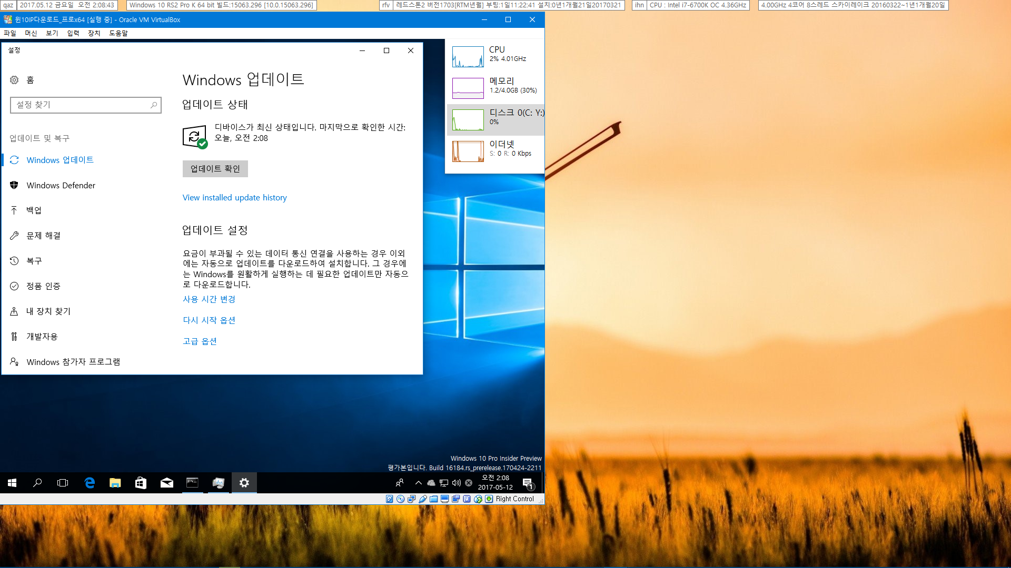Click VirtualBox display status icon

pyautogui.click(x=445, y=499)
